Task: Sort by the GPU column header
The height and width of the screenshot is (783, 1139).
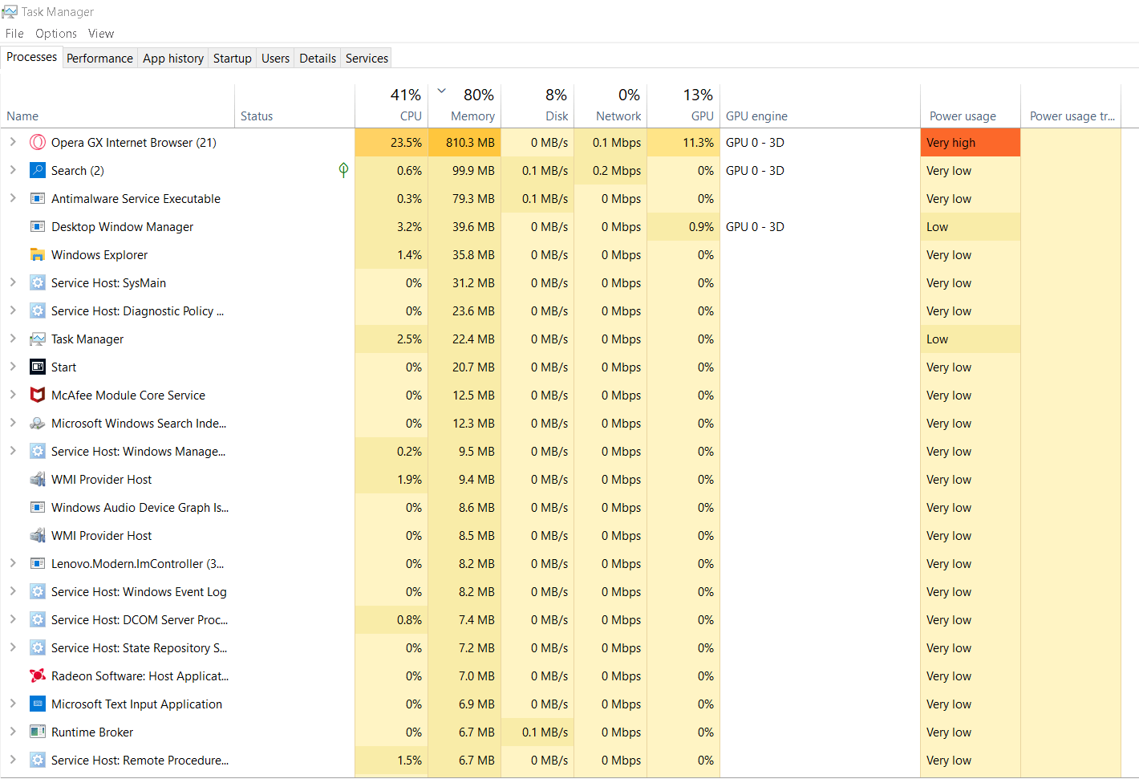Action: (x=683, y=107)
